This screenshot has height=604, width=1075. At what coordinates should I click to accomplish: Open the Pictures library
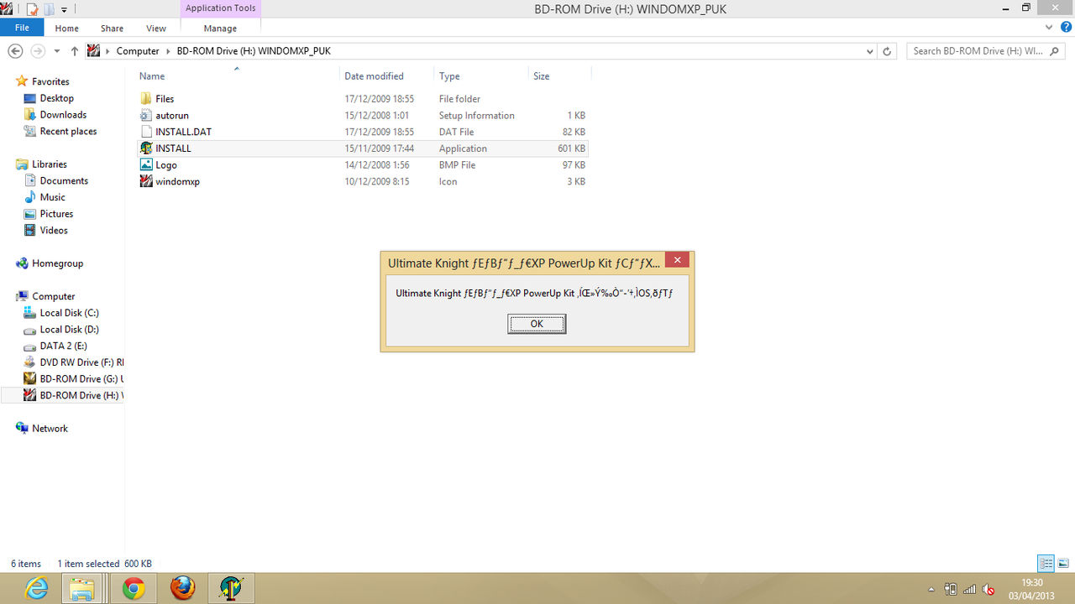click(57, 214)
